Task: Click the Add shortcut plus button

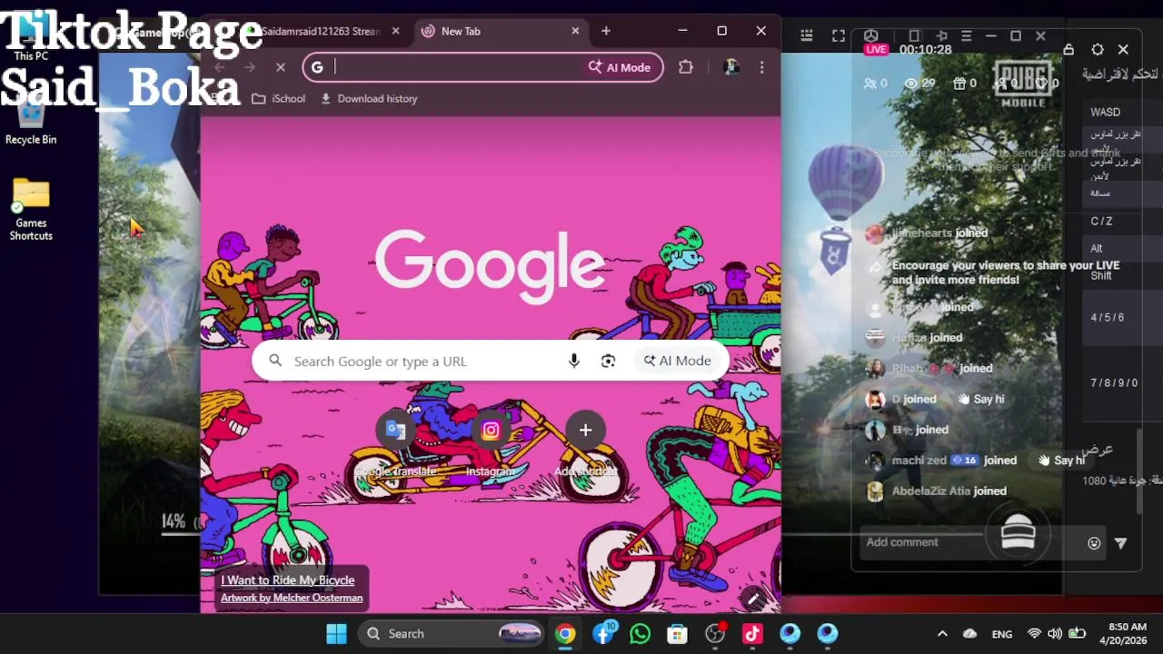Action: click(585, 430)
